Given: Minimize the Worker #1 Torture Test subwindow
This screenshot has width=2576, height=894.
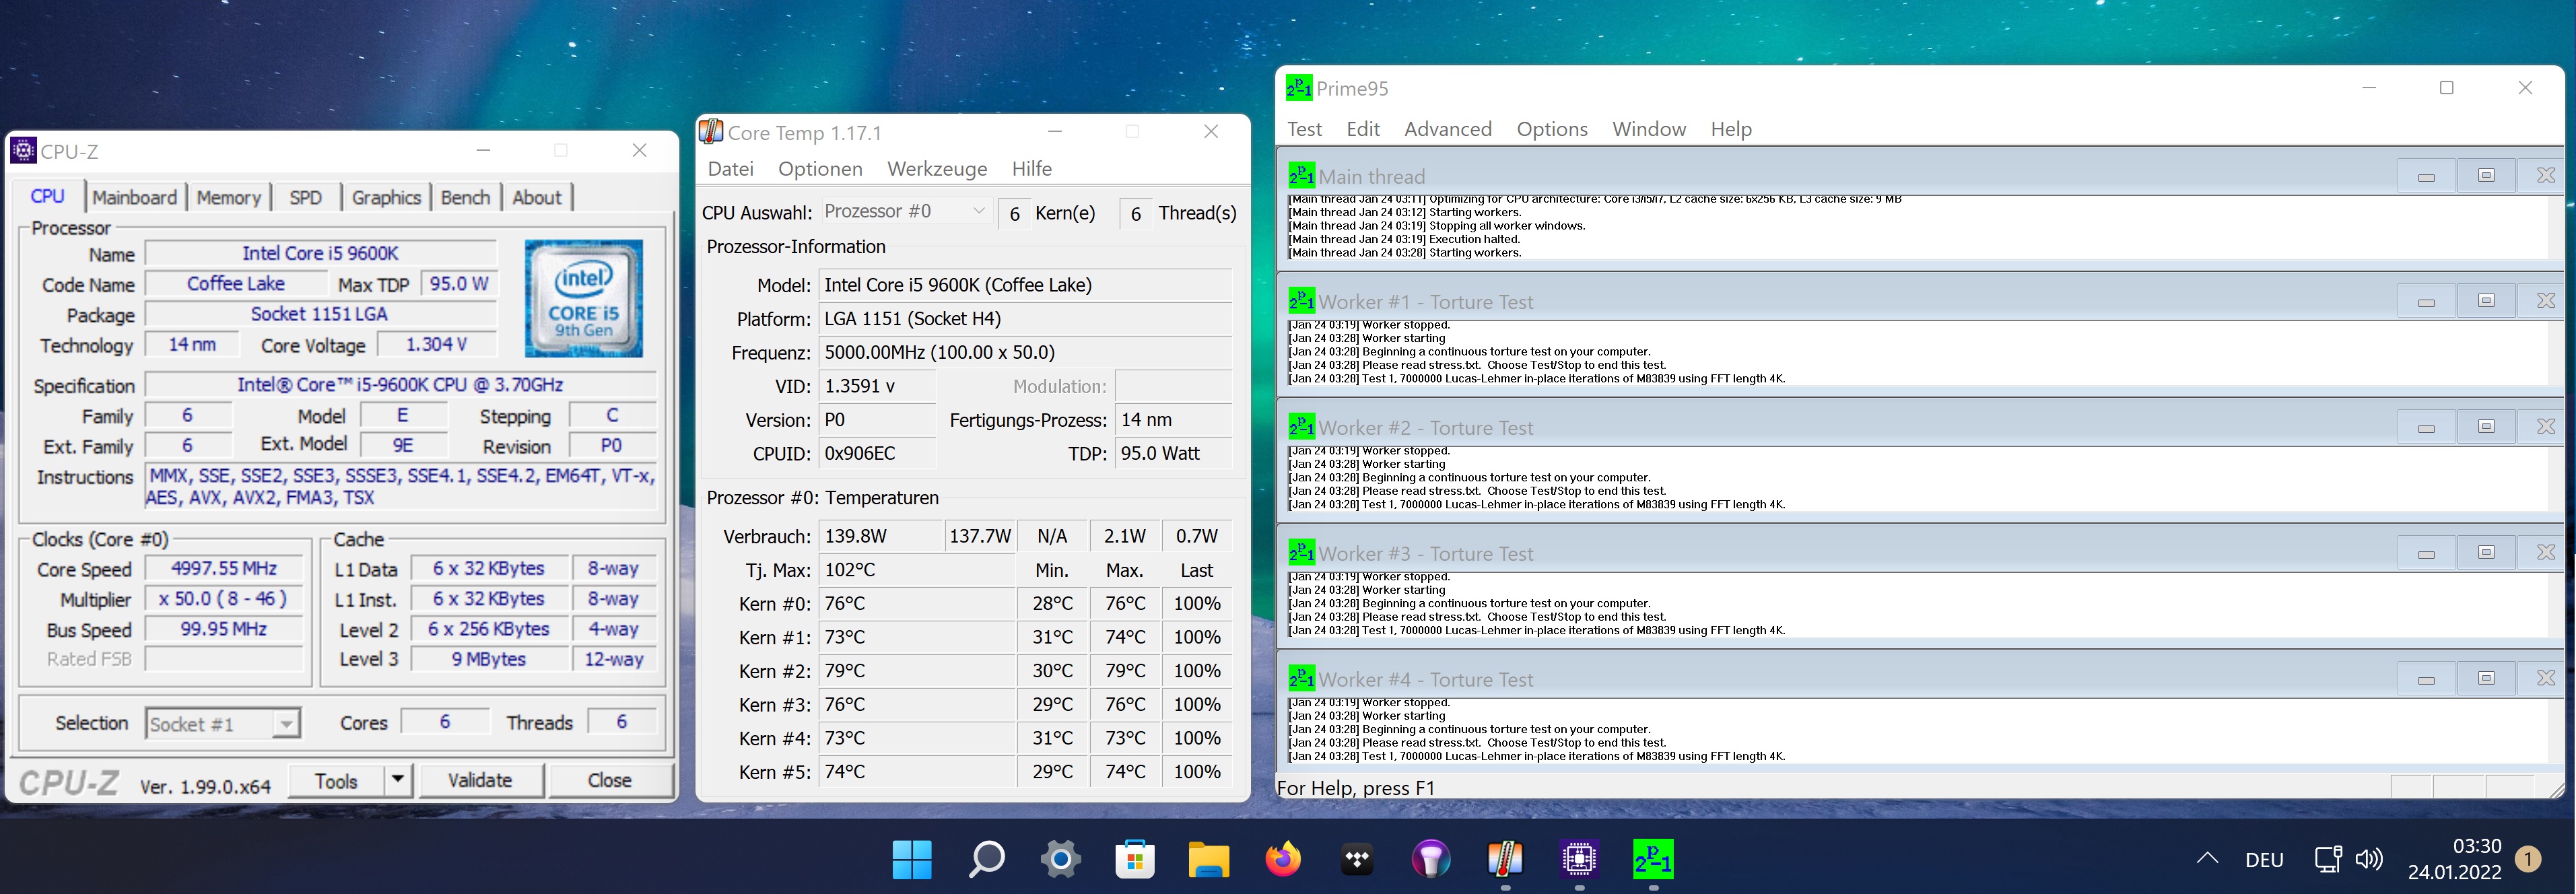Looking at the screenshot, I should (2426, 302).
